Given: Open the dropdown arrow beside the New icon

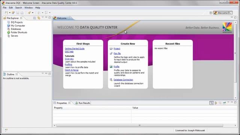Looking at the screenshot, I should pos(10,13).
